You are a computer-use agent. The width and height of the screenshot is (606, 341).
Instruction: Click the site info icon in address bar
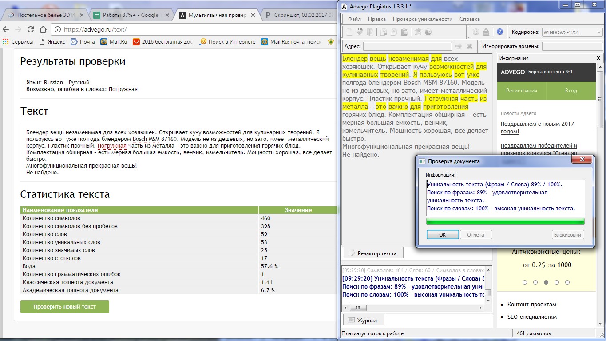(58, 29)
